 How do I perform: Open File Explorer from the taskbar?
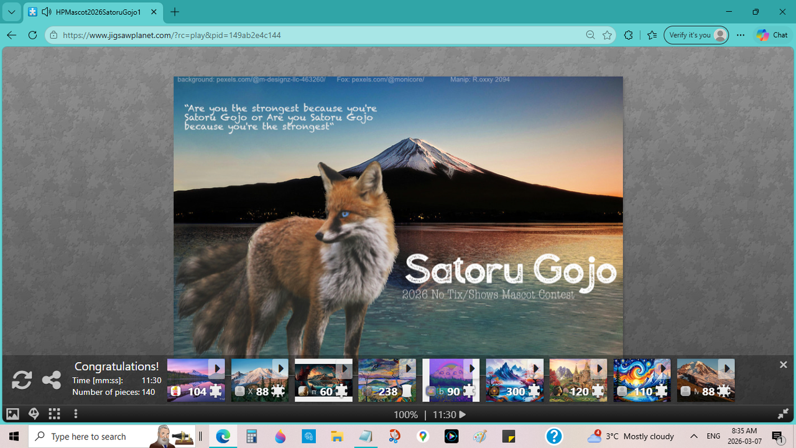tap(337, 436)
